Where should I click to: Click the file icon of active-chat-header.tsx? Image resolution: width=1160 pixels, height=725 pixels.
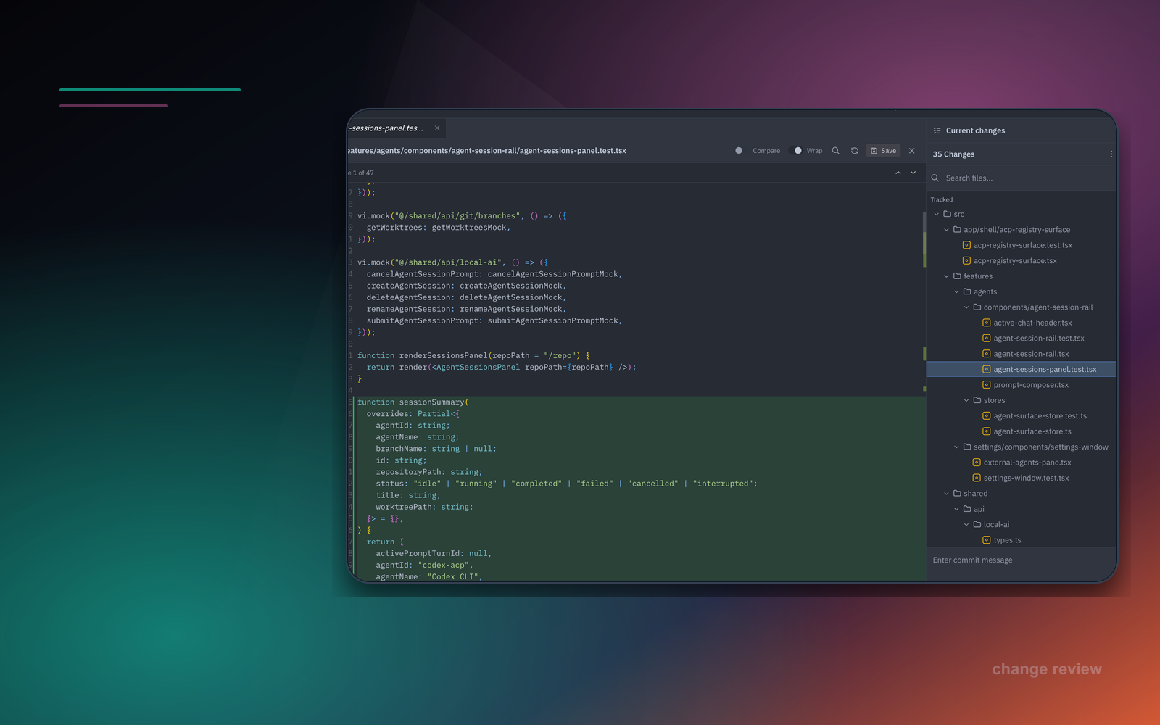(987, 323)
